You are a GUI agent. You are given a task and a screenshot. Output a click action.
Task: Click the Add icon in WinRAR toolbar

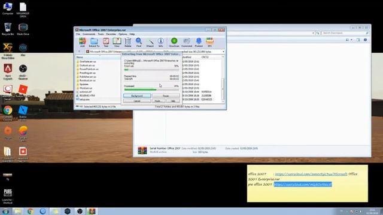click(83, 42)
